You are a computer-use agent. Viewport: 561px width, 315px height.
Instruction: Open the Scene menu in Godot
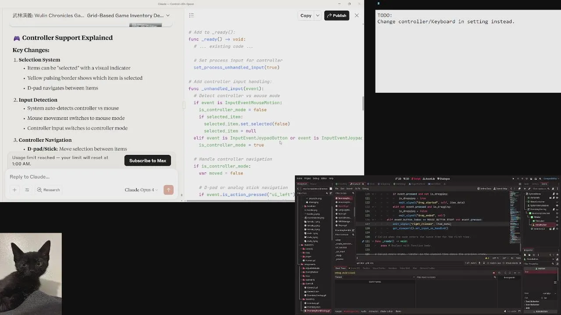coord(300,178)
